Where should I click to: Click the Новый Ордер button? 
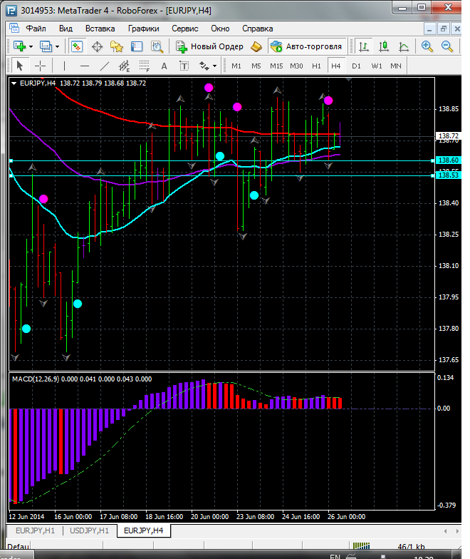pos(209,46)
